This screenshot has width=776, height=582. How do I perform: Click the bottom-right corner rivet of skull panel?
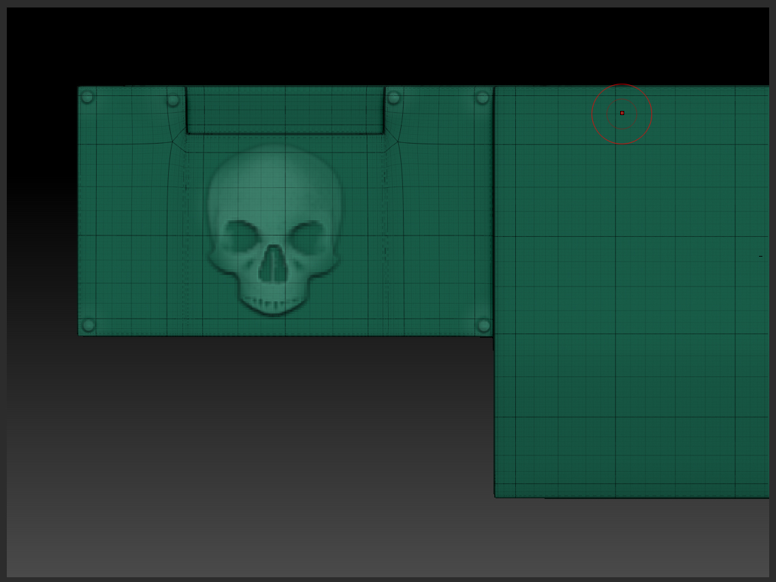point(483,325)
